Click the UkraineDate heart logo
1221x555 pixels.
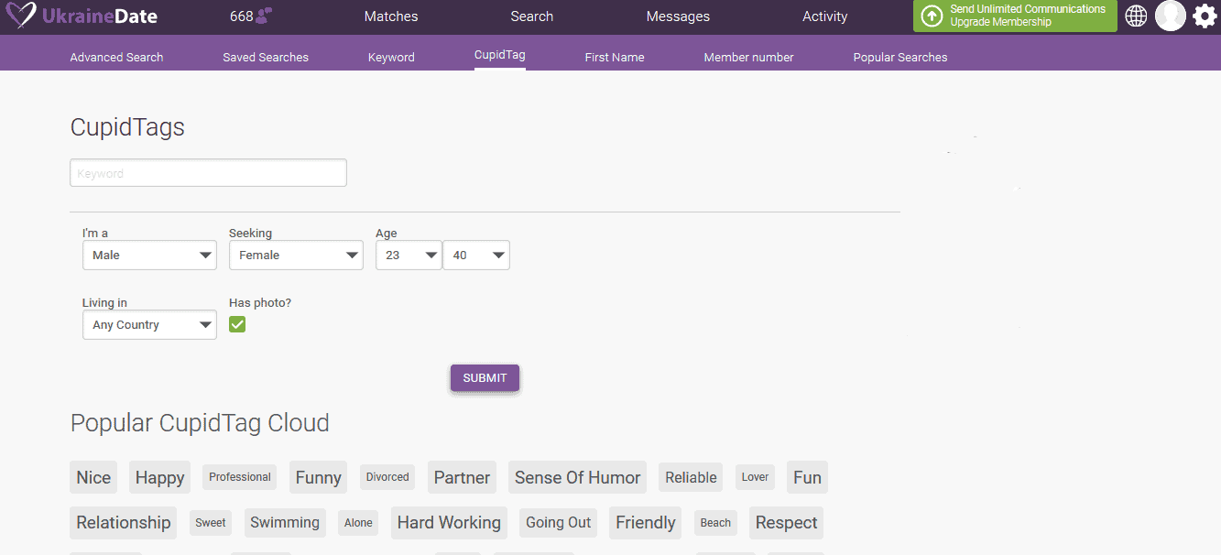coord(21,16)
